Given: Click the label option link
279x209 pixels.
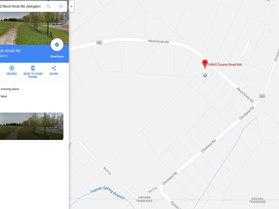Looking at the screenshot, I should [x=4, y=96].
